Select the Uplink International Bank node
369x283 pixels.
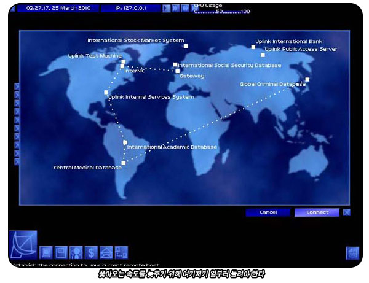click(253, 47)
